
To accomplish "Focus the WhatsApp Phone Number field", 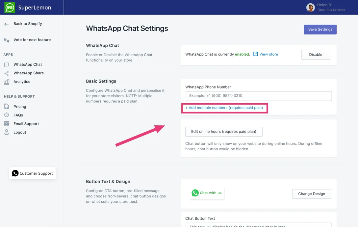I will (259, 96).
